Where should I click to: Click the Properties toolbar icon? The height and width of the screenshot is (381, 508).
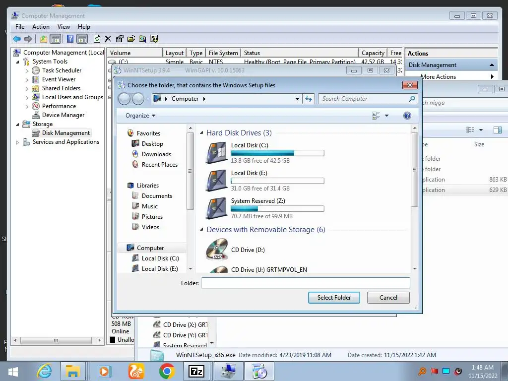119,39
